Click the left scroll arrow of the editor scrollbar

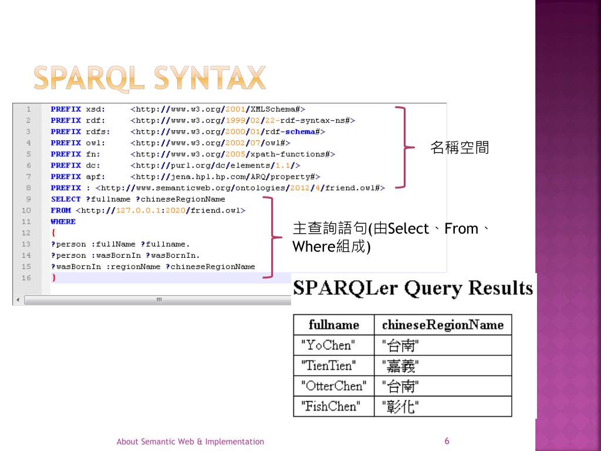(x=18, y=300)
